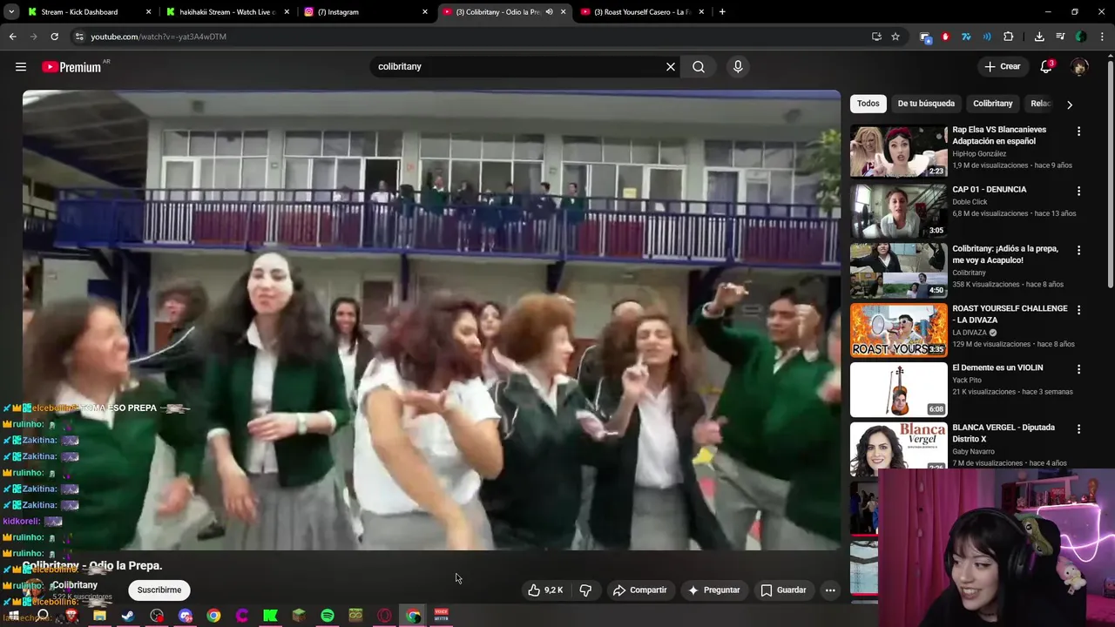Click the YouTube search input field

518,67
